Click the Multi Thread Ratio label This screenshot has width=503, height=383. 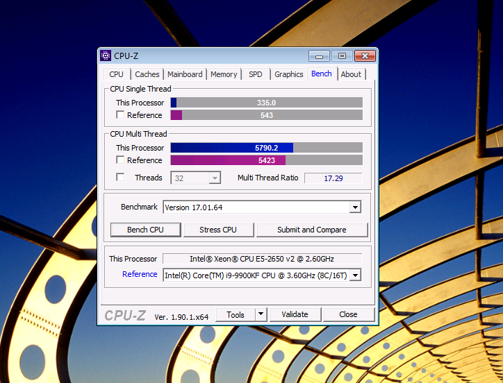click(x=268, y=178)
